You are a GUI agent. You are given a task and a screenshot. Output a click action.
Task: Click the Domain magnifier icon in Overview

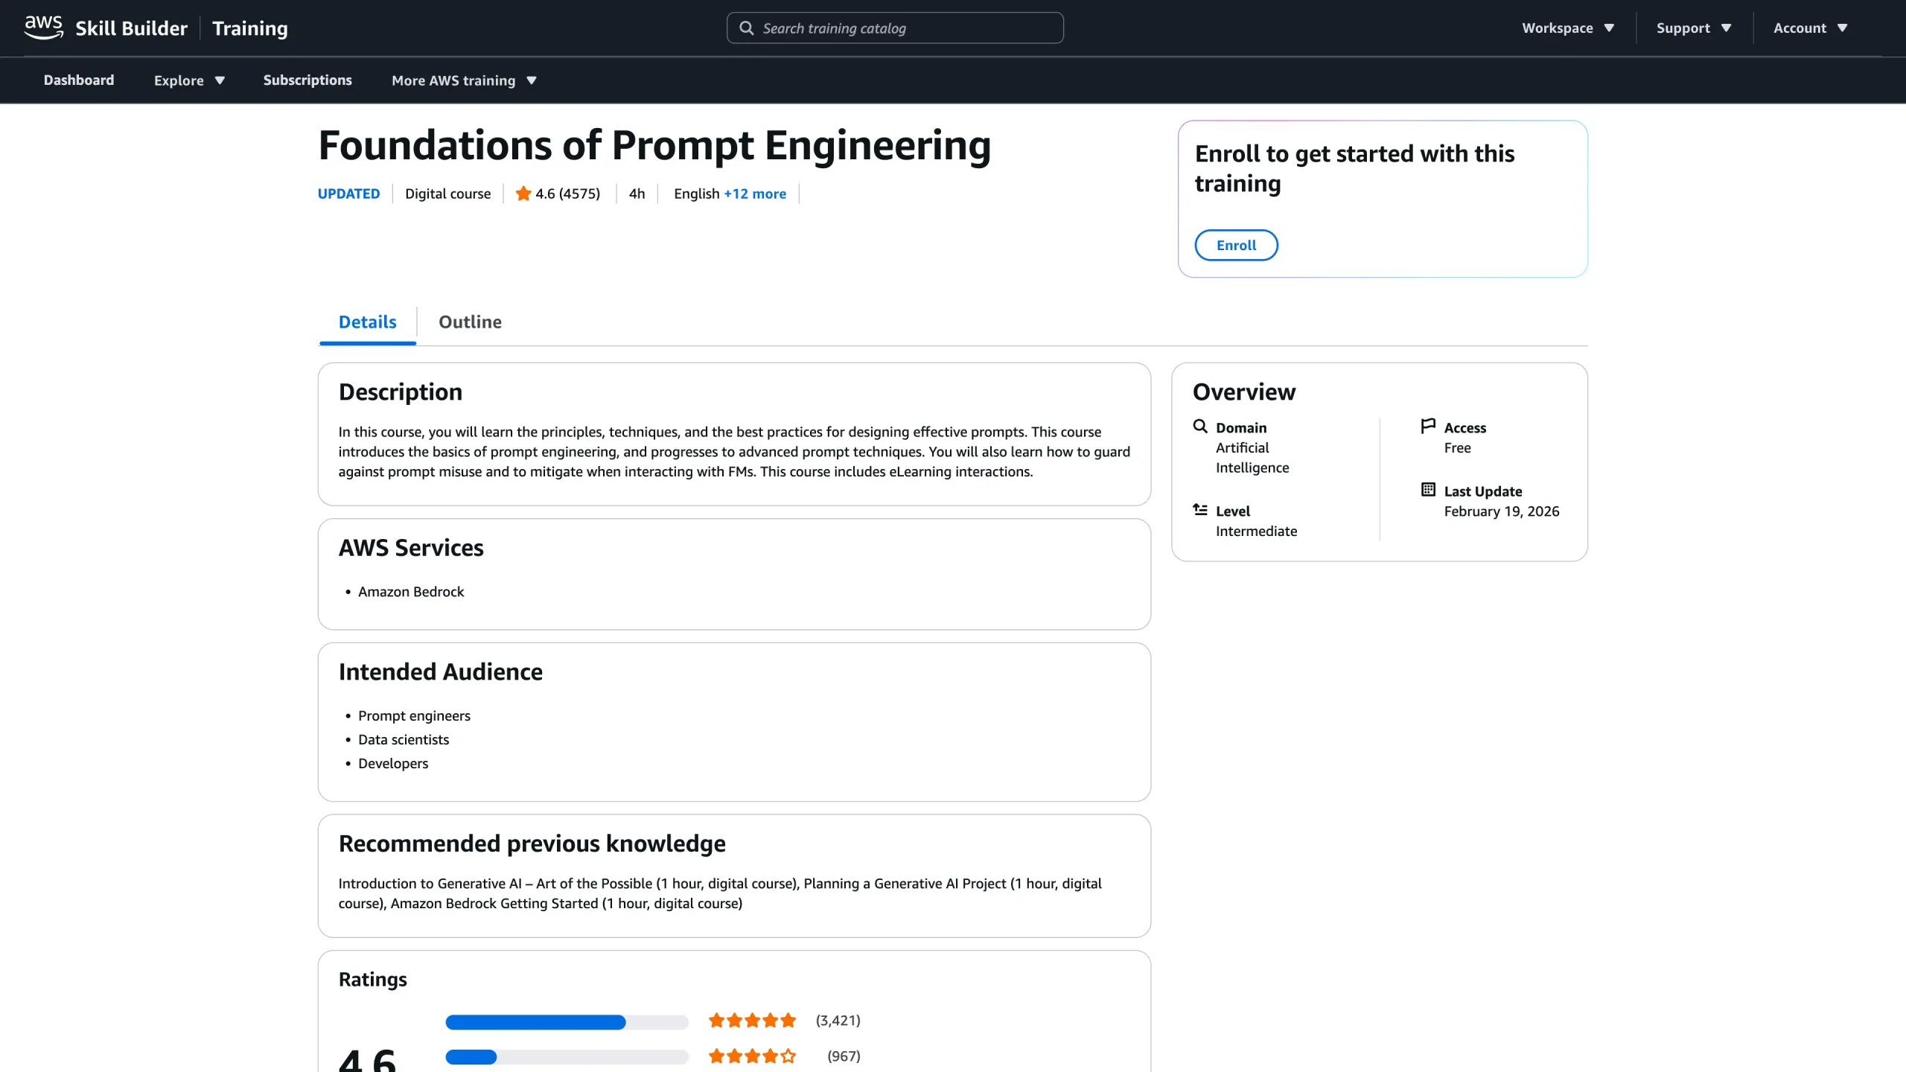[x=1200, y=427]
